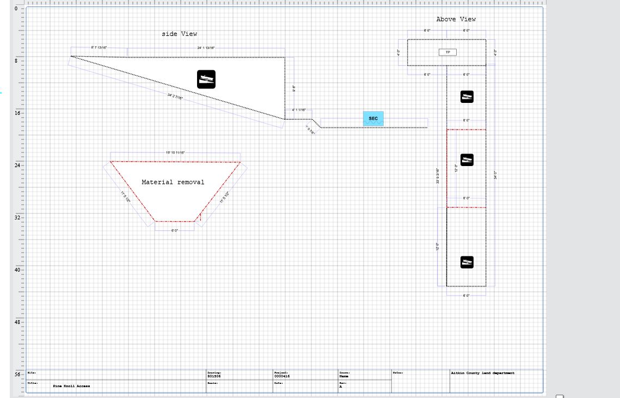This screenshot has width=620, height=398.
Task: Click the Drawing number 801506 field
Action: click(214, 376)
